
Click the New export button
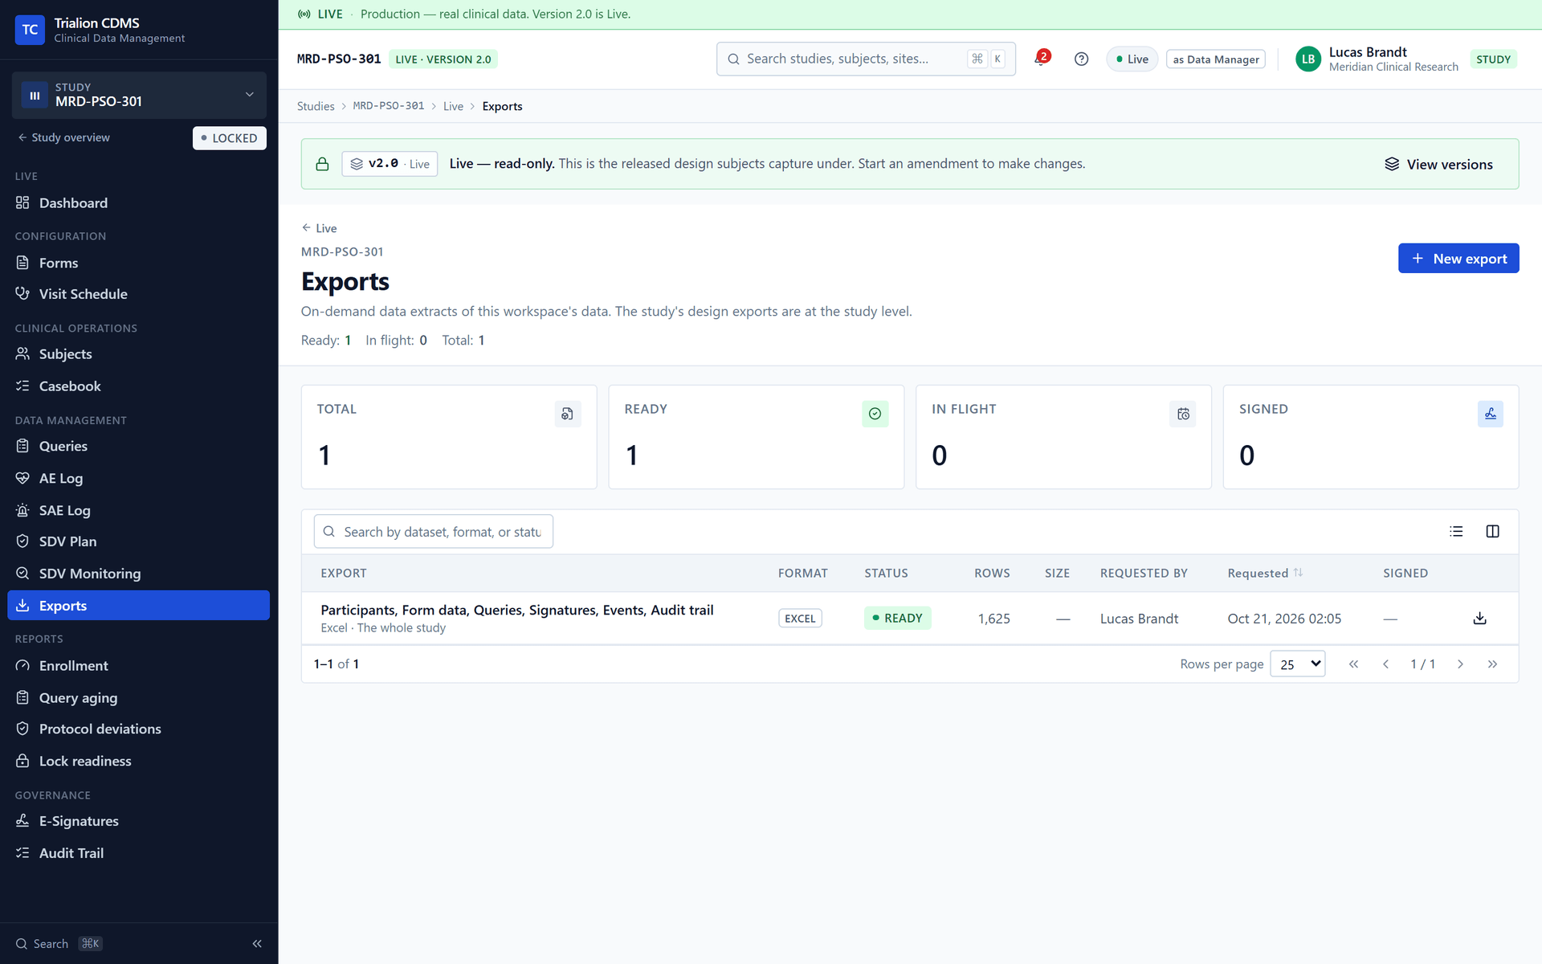[1458, 258]
